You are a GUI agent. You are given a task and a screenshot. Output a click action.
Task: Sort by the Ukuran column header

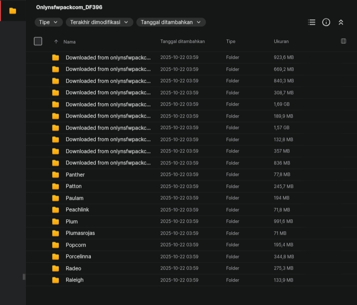tap(281, 41)
